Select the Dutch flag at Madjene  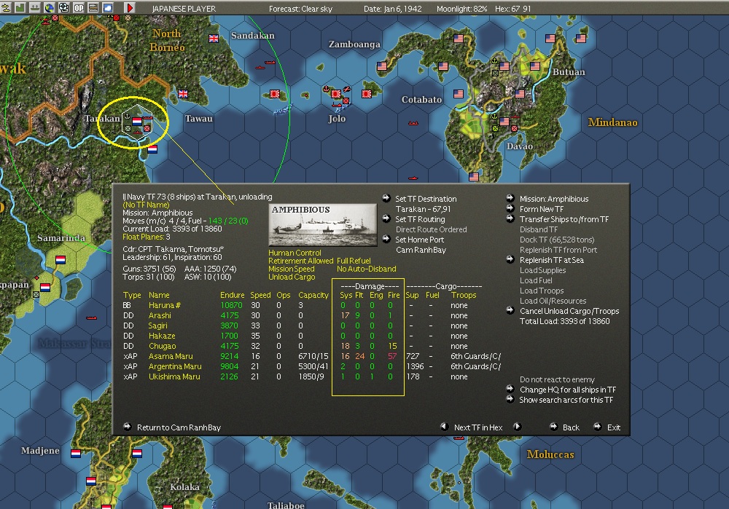pyautogui.click(x=76, y=453)
